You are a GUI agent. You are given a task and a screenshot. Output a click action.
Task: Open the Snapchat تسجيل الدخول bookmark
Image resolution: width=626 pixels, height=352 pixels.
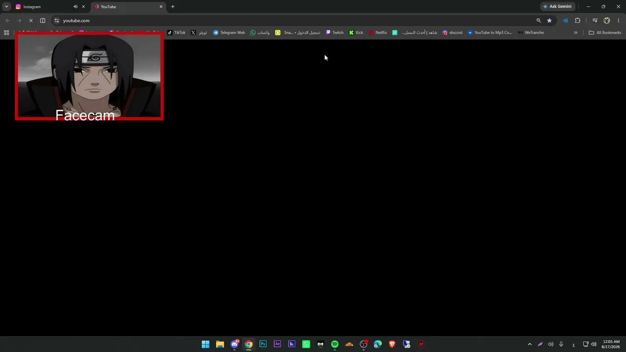[x=297, y=33]
